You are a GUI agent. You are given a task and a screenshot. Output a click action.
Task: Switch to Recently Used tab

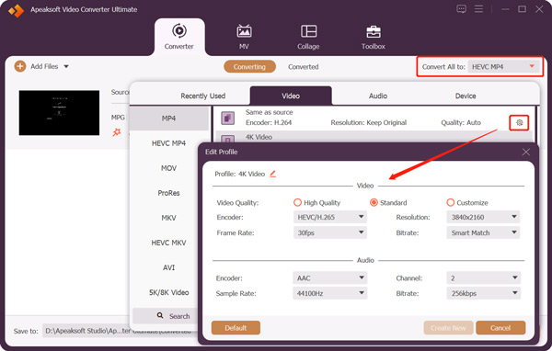[x=202, y=96]
